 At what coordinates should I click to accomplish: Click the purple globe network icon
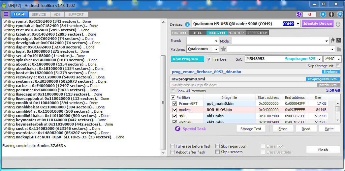tap(299, 14)
